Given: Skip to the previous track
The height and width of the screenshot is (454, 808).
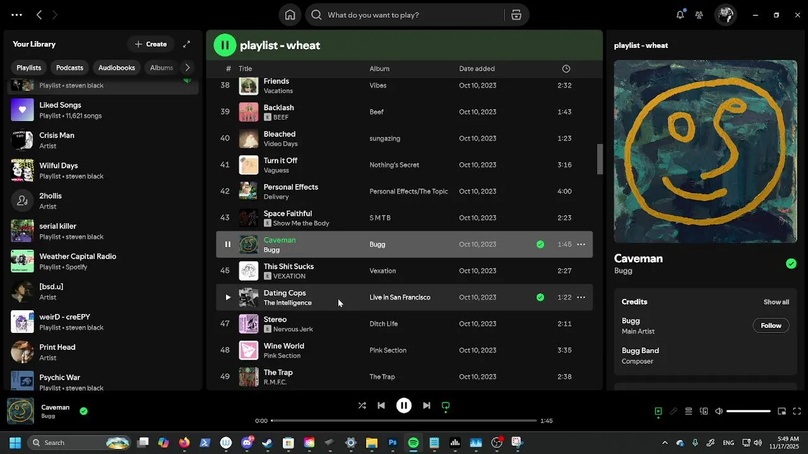Looking at the screenshot, I should 381,406.
